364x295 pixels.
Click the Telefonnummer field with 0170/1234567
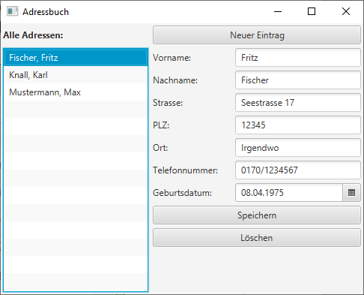(298, 170)
